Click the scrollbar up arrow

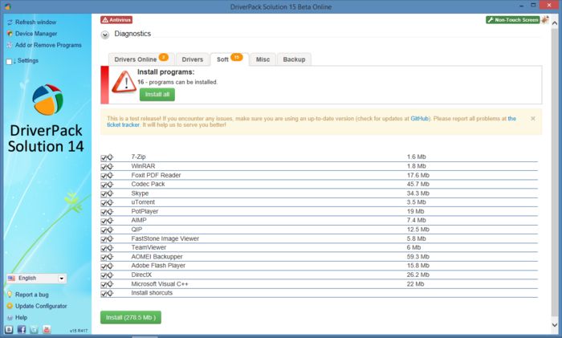click(555, 23)
